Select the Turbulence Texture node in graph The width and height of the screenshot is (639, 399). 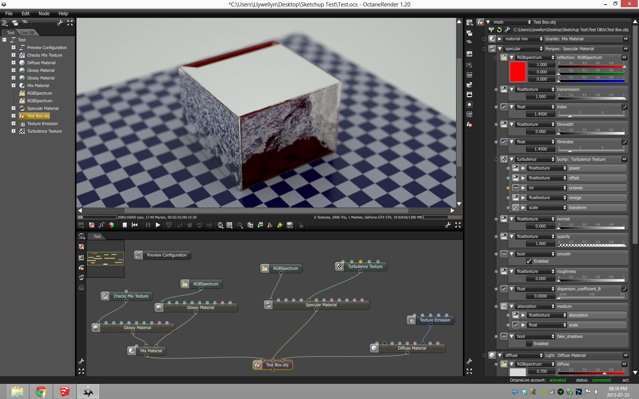point(361,266)
